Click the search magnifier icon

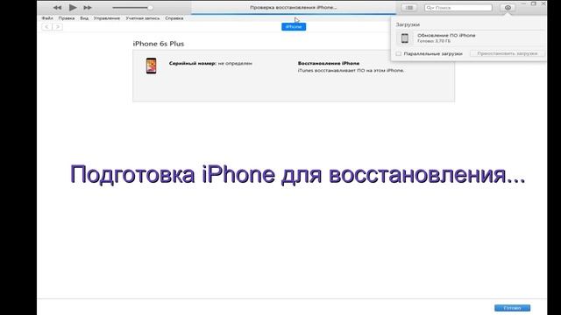pyautogui.click(x=429, y=8)
